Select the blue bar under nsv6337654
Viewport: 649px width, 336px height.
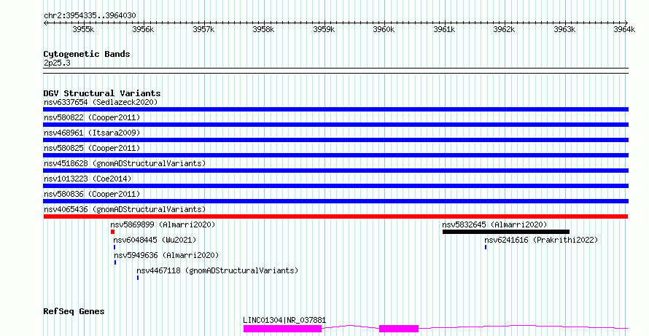click(335, 109)
